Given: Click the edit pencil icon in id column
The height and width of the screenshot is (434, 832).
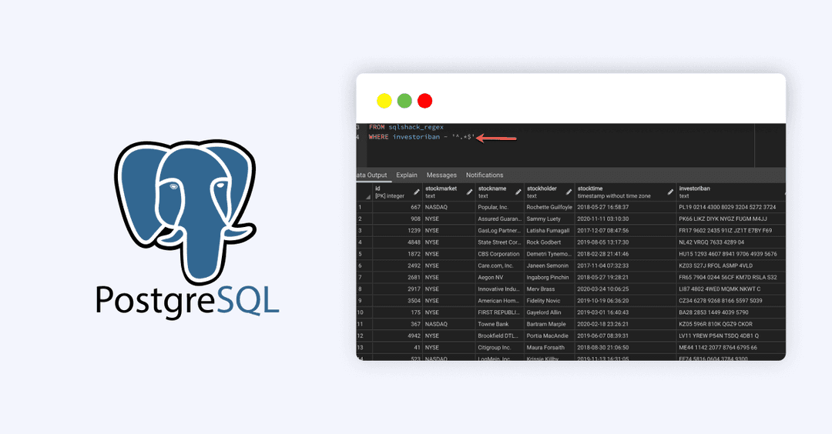Looking at the screenshot, I should 417,192.
